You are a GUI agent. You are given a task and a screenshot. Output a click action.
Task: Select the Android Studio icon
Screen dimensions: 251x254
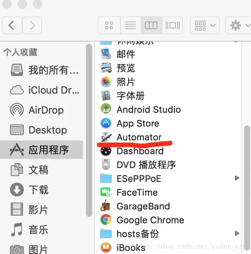pos(106,109)
